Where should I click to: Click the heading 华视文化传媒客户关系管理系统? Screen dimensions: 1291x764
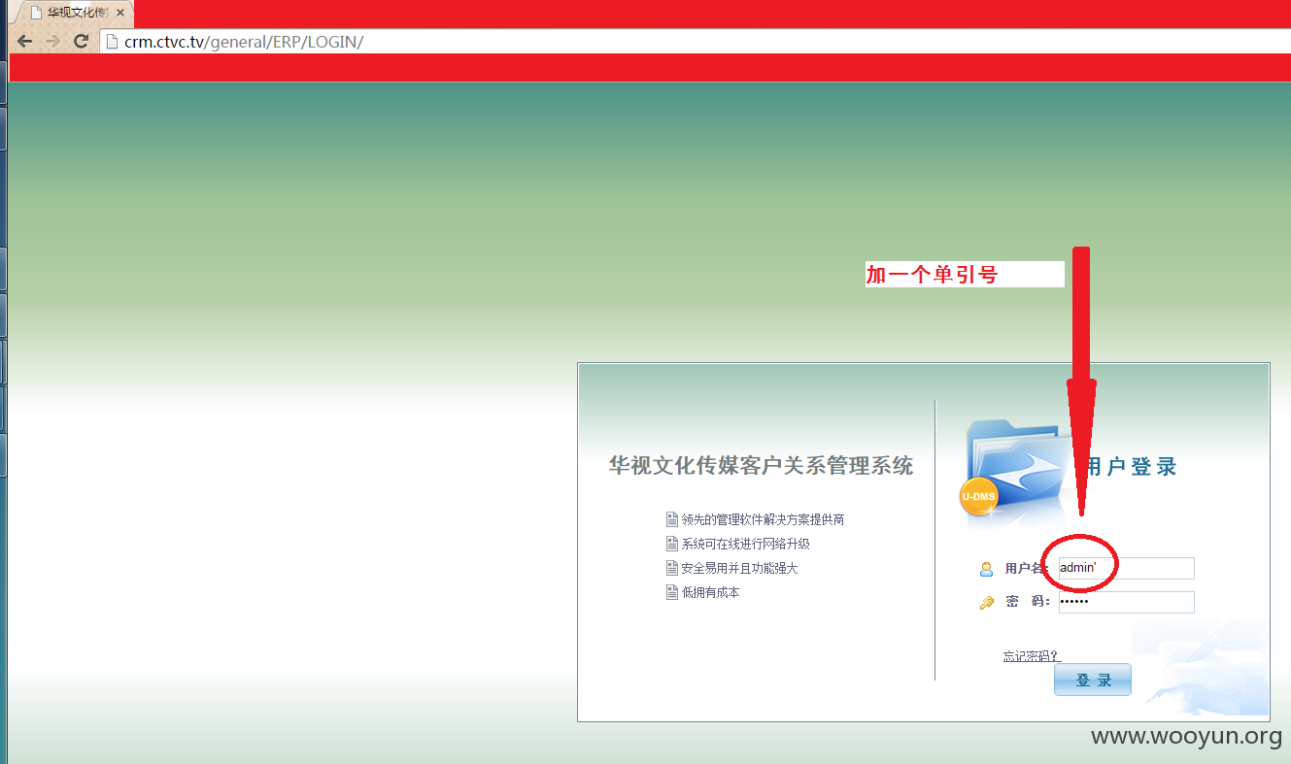tap(761, 466)
